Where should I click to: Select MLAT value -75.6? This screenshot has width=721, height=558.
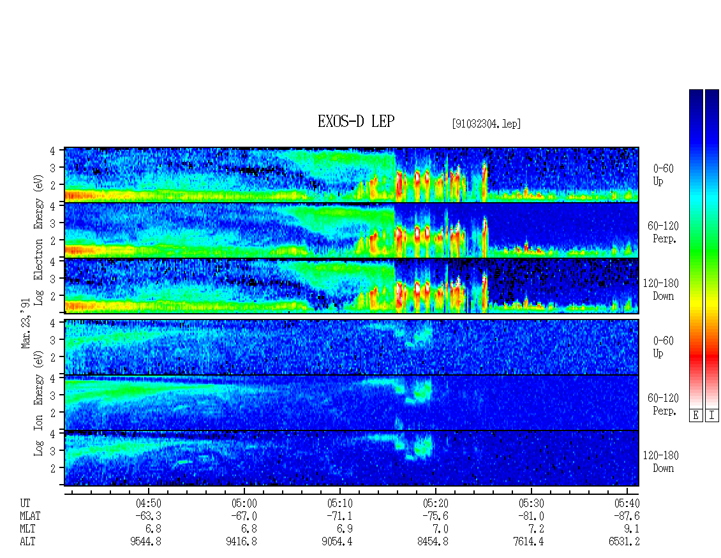435,516
